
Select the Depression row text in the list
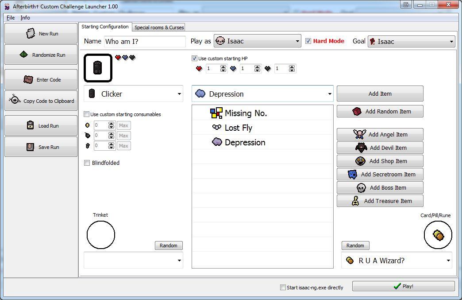pyautogui.click(x=245, y=142)
